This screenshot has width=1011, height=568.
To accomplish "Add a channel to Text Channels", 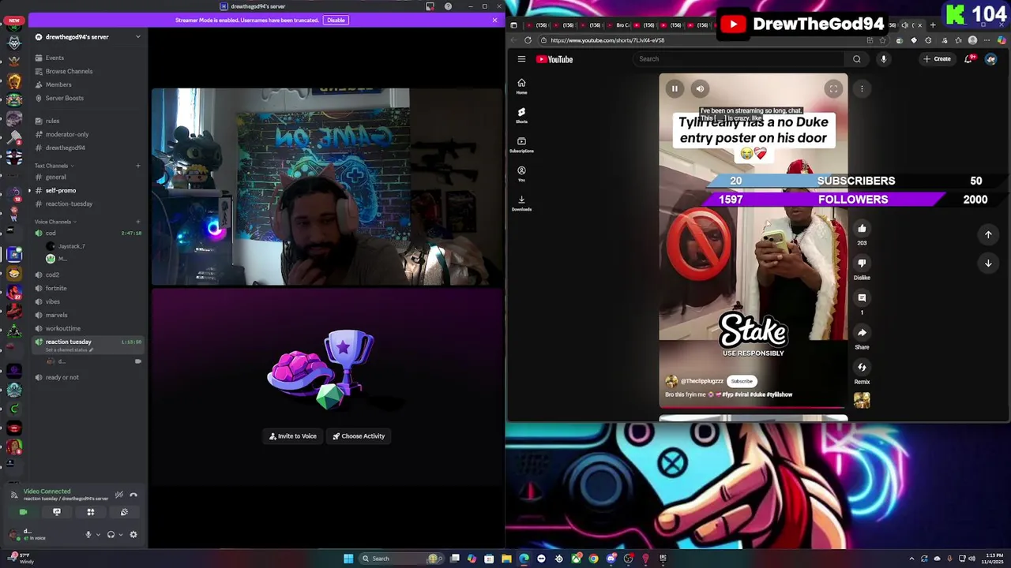I will click(x=137, y=166).
